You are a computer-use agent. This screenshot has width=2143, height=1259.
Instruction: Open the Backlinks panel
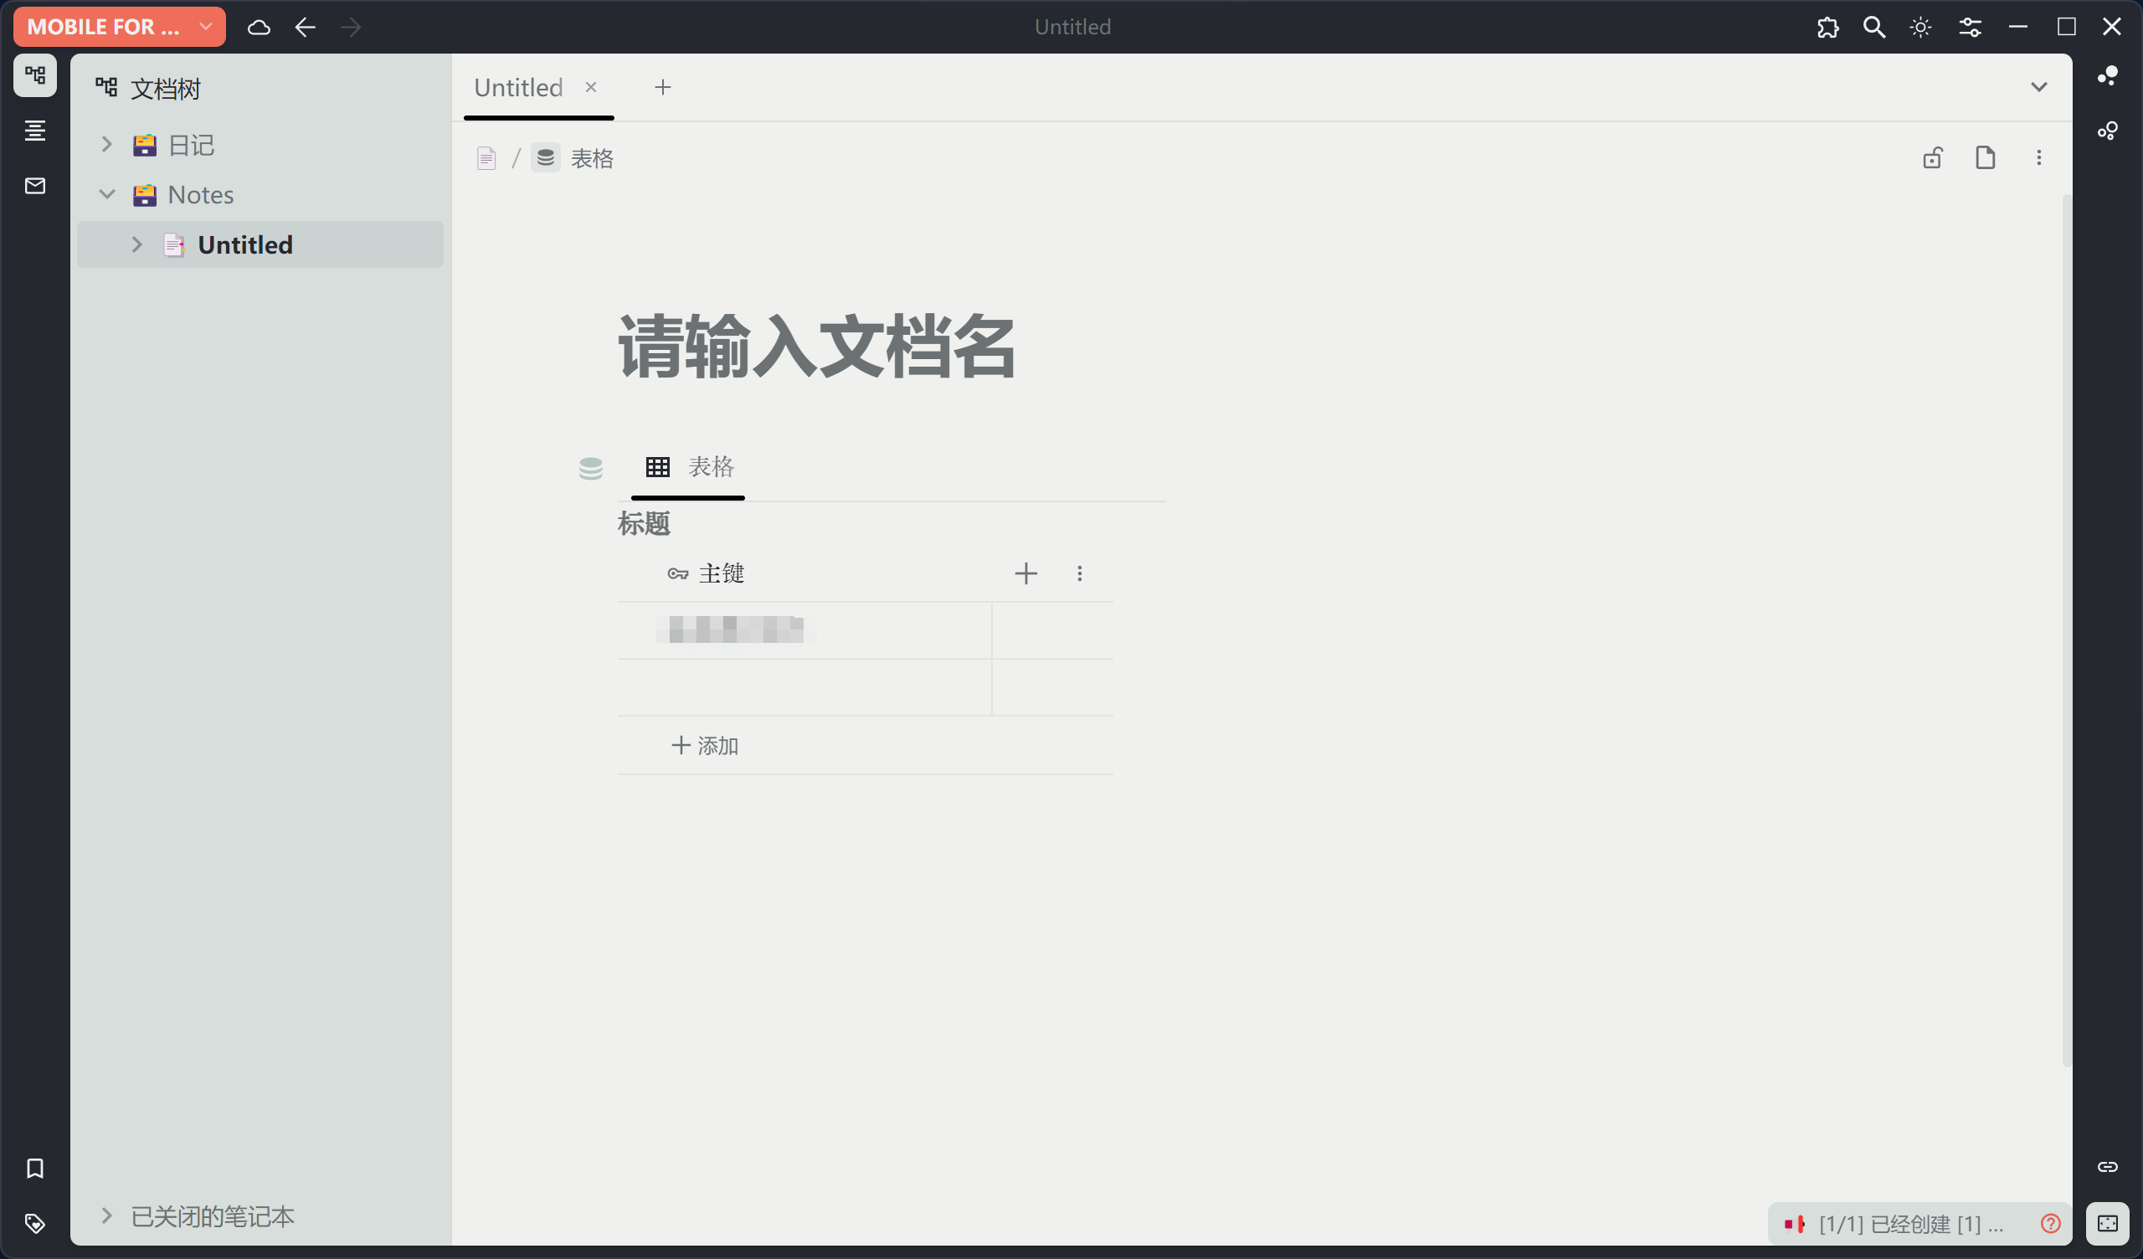click(x=2107, y=1166)
